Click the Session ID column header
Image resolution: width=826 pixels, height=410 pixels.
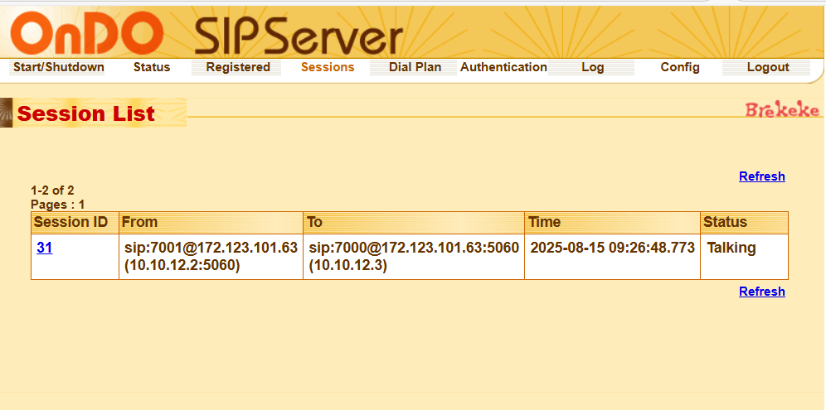tap(75, 222)
